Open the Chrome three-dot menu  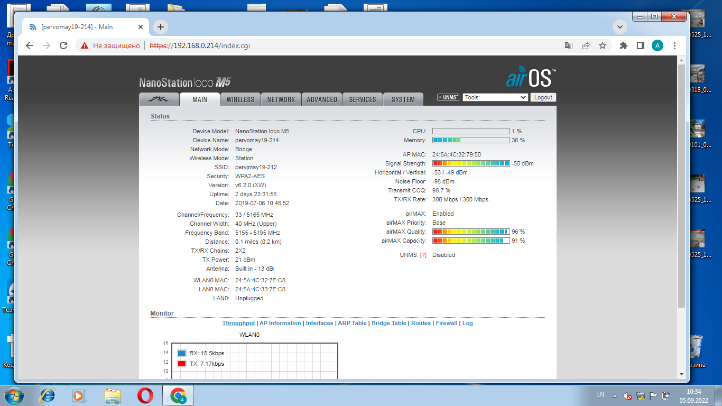coord(675,45)
